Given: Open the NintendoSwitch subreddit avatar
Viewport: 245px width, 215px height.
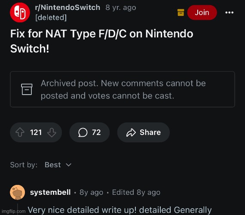Looking at the screenshot, I should pos(20,12).
